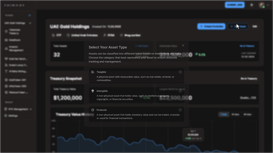Select the Financial asset type radio button

tap(180, 110)
